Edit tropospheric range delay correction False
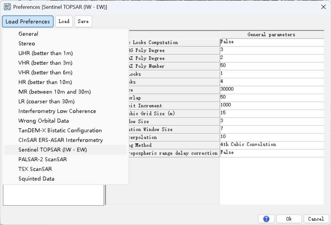331x225 pixels. [x=272, y=153]
